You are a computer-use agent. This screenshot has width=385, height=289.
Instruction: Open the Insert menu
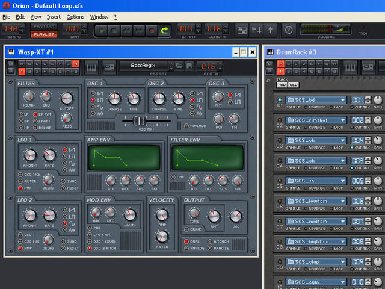point(54,17)
